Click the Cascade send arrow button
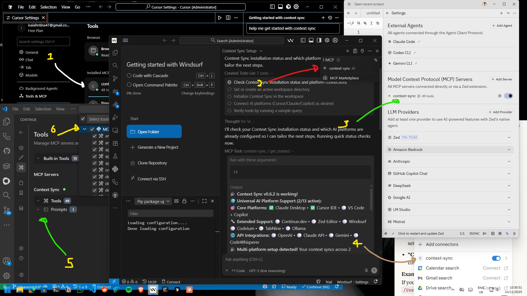Viewport: 527px width, 296px height. point(374,270)
